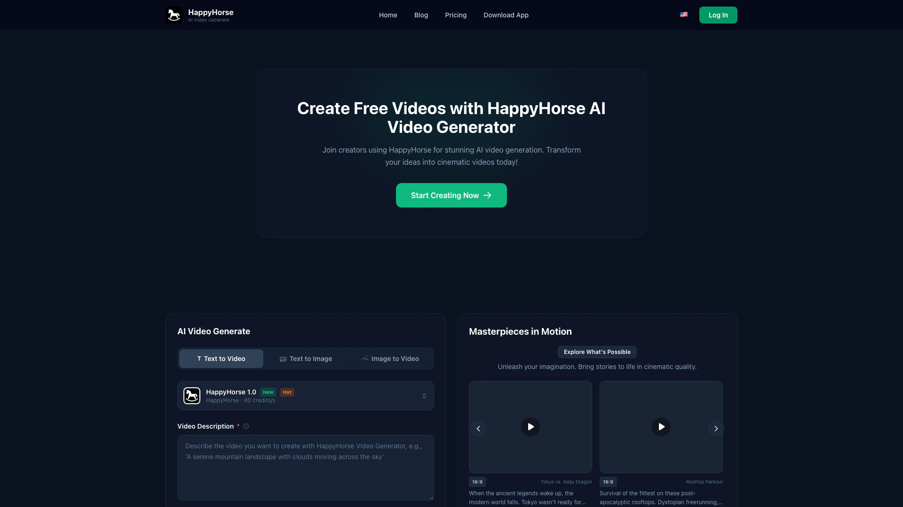Open the Download App page
The image size is (903, 507).
(506, 15)
